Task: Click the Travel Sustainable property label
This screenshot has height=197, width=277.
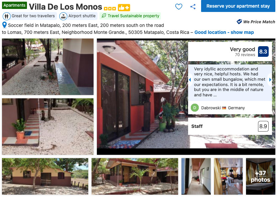Action: click(x=134, y=16)
